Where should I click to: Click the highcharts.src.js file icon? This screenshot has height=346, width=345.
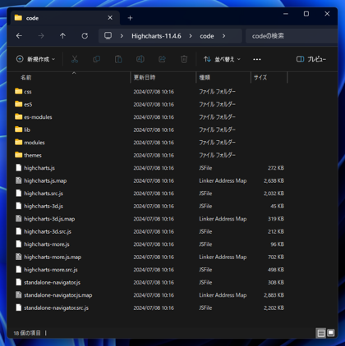(x=19, y=193)
